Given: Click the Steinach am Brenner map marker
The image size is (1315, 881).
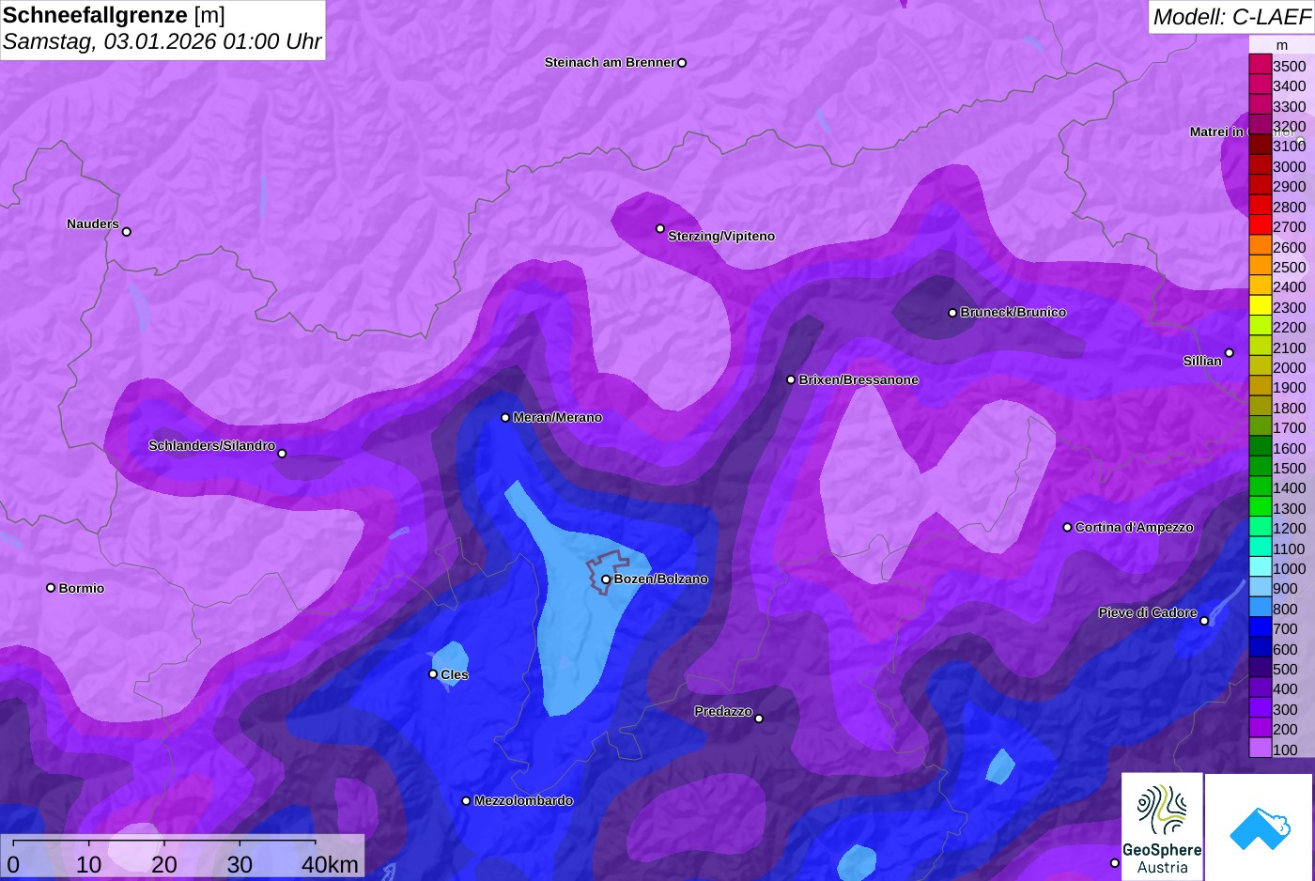Looking at the screenshot, I should tap(682, 63).
